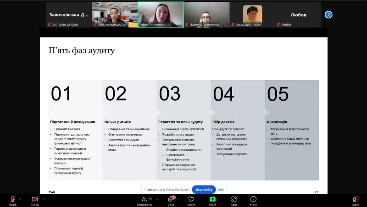
Task: Click bullet Аналітичні процедури in phase 02
Action: pyautogui.click(x=123, y=140)
